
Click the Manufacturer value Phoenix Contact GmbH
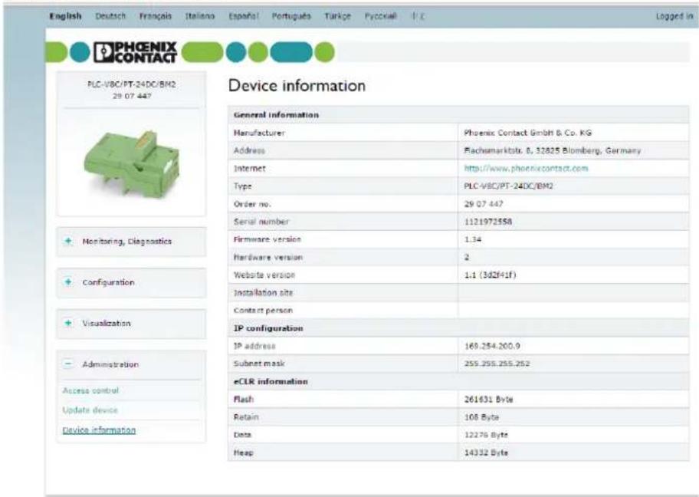pos(528,133)
